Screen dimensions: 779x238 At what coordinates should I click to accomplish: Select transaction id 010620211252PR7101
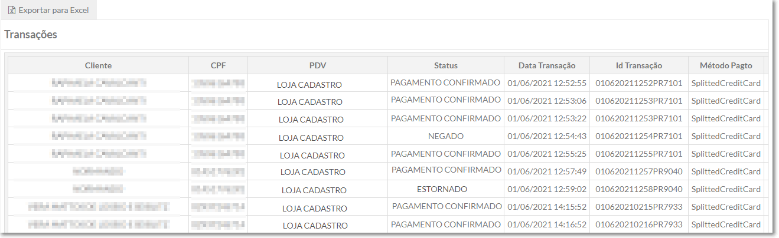pyautogui.click(x=639, y=83)
